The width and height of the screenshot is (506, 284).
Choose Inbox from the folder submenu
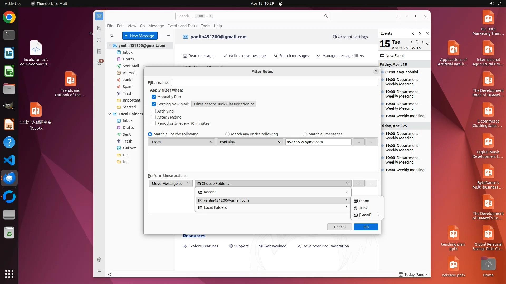364,201
